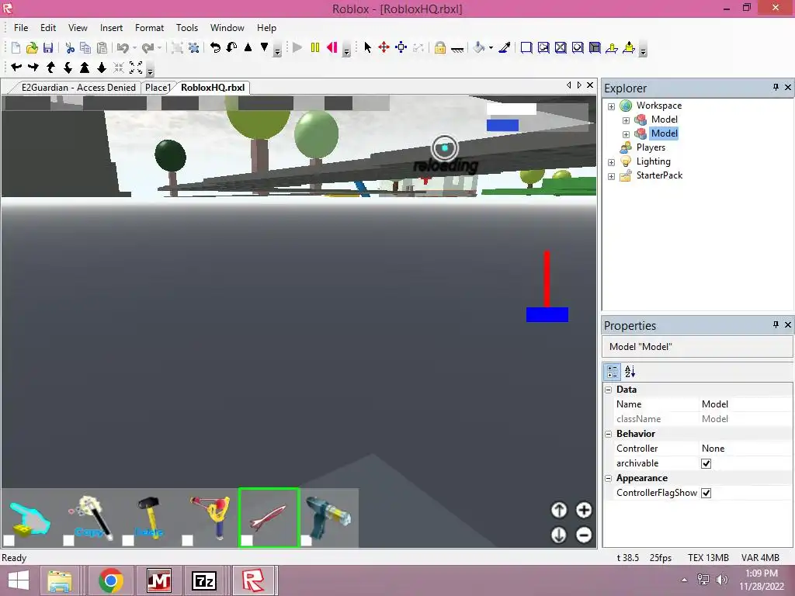The height and width of the screenshot is (596, 795).
Task: Open the Edit menu
Action: [x=48, y=28]
